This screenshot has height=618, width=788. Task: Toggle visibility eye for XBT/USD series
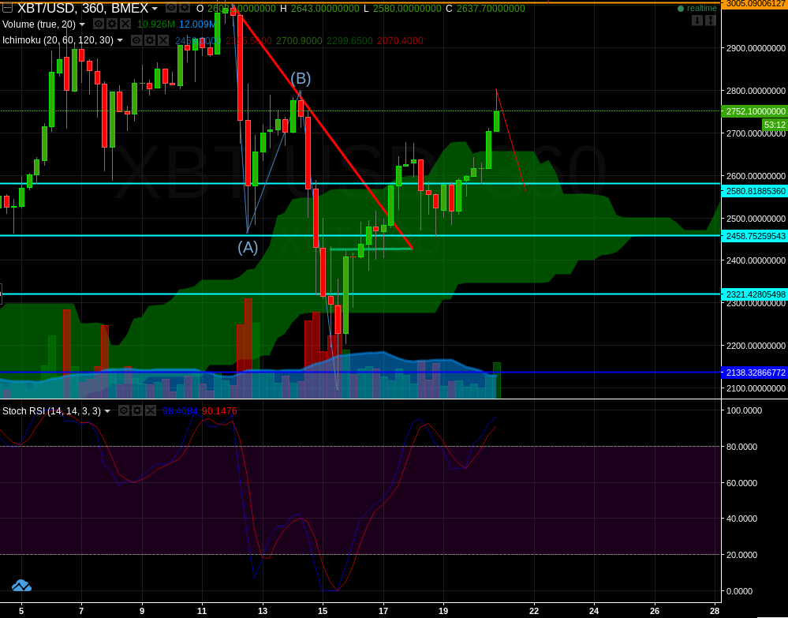pyautogui.click(x=171, y=8)
